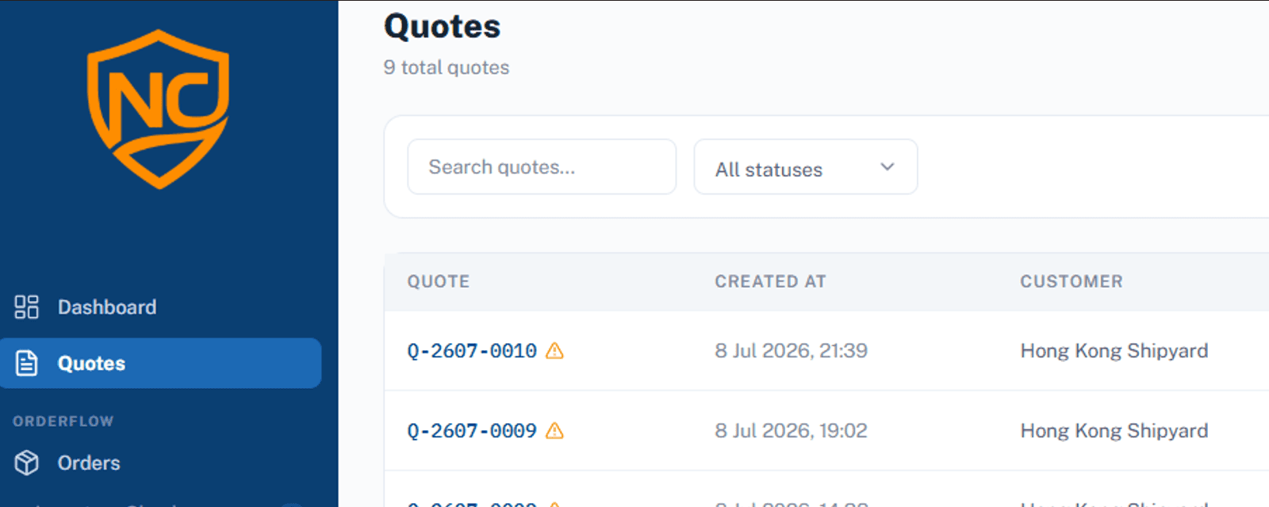
Task: Open quote Q-2607-0009 link
Action: 472,430
